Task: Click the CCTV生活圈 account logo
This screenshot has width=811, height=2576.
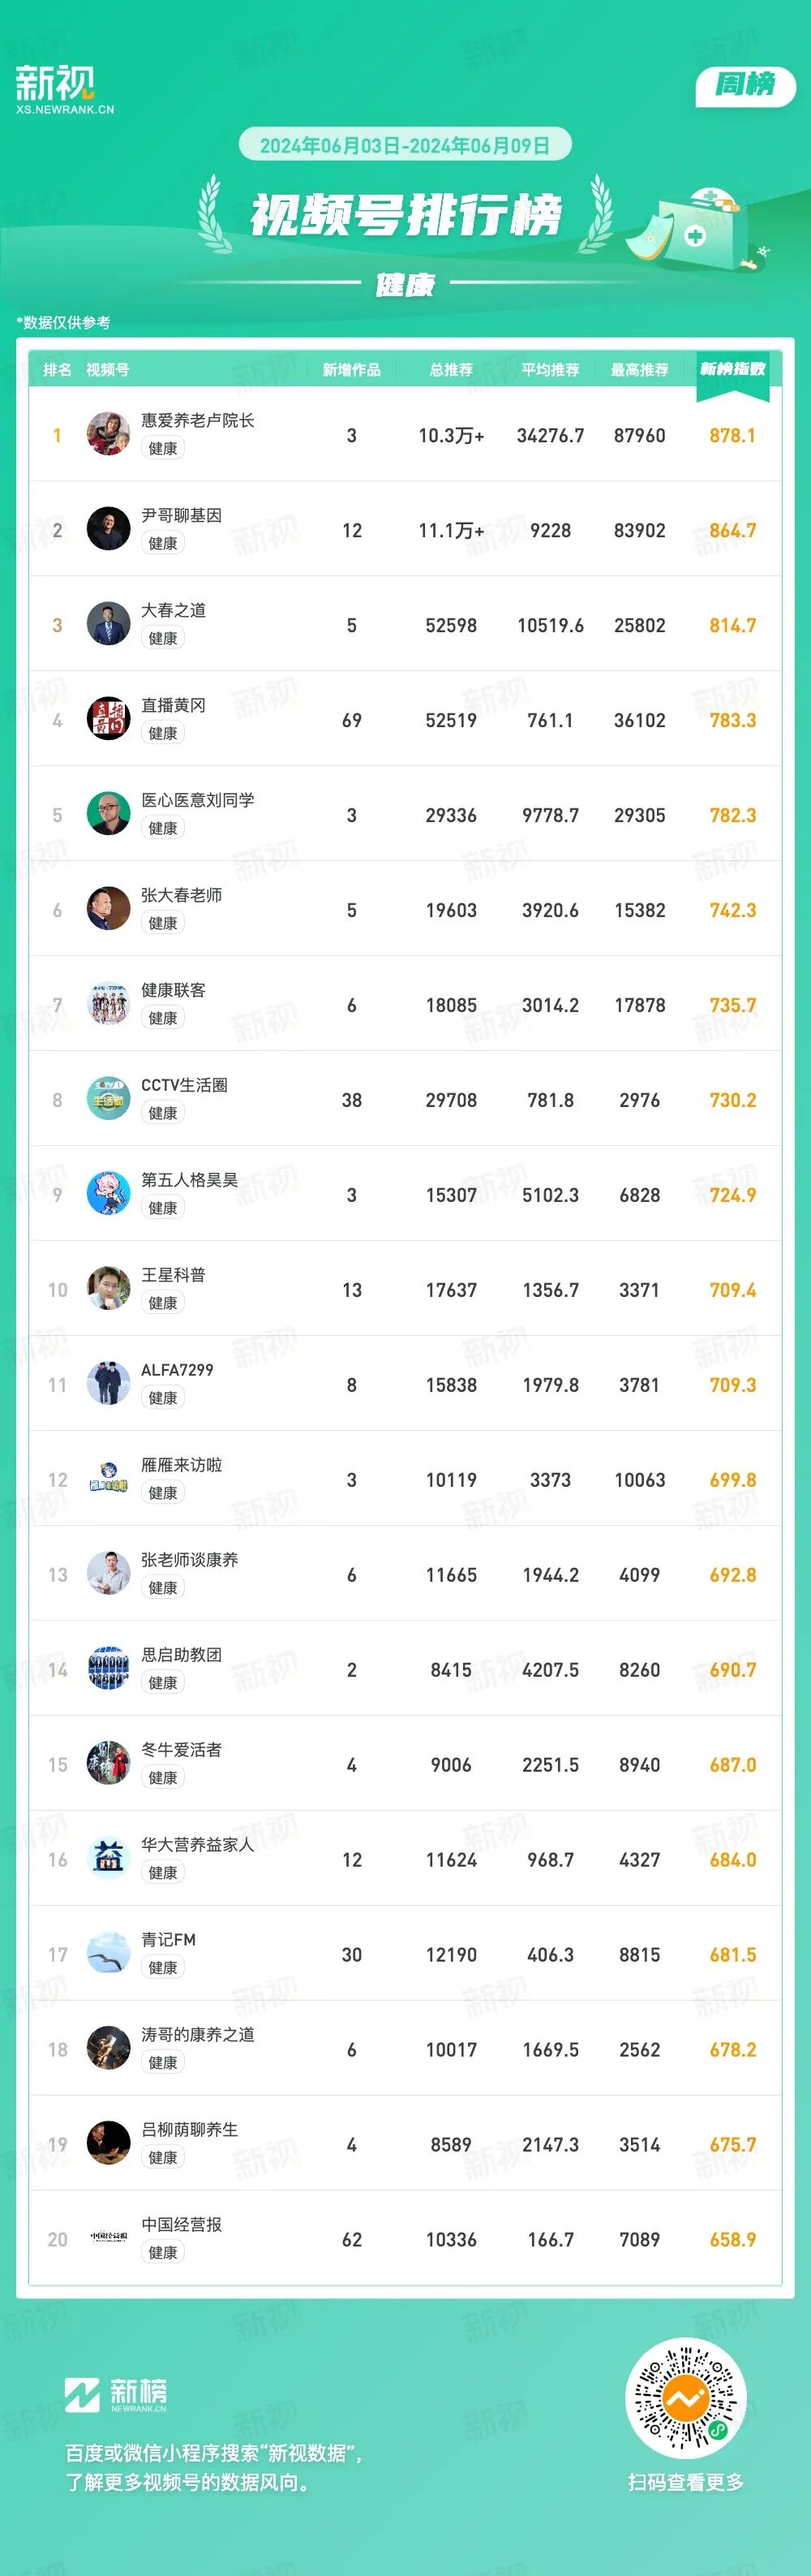Action: coord(108,1099)
